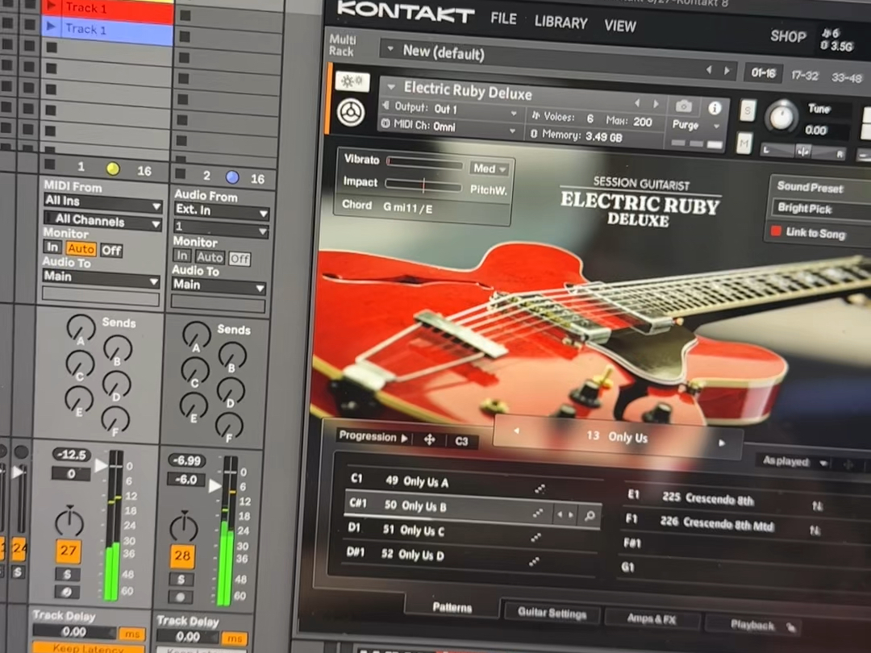Open Kontakt VIEW menu
The width and height of the screenshot is (871, 653).
620,26
